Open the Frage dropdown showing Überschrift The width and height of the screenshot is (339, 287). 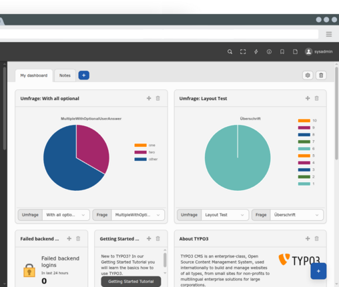(296, 215)
